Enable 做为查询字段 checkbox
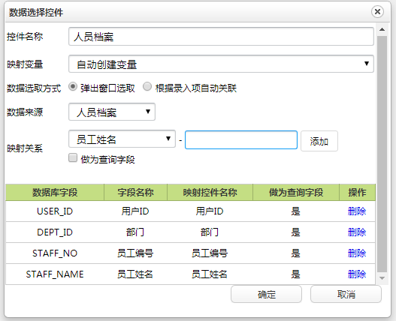The width and height of the screenshot is (396, 321). [x=73, y=158]
